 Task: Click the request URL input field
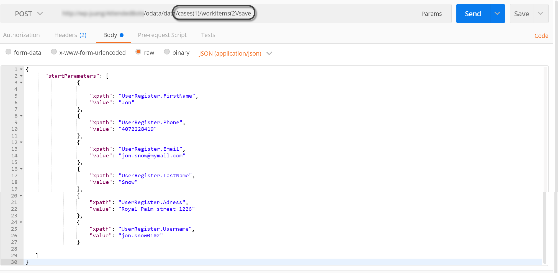[x=234, y=14]
